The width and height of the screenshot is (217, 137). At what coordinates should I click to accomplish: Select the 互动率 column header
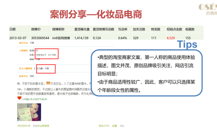click(123, 29)
